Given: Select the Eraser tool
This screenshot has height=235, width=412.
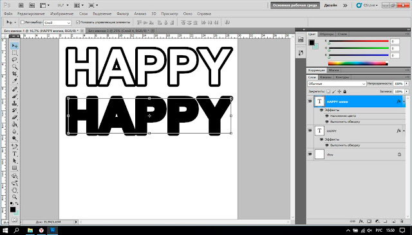Looking at the screenshot, I should click(x=14, y=118).
